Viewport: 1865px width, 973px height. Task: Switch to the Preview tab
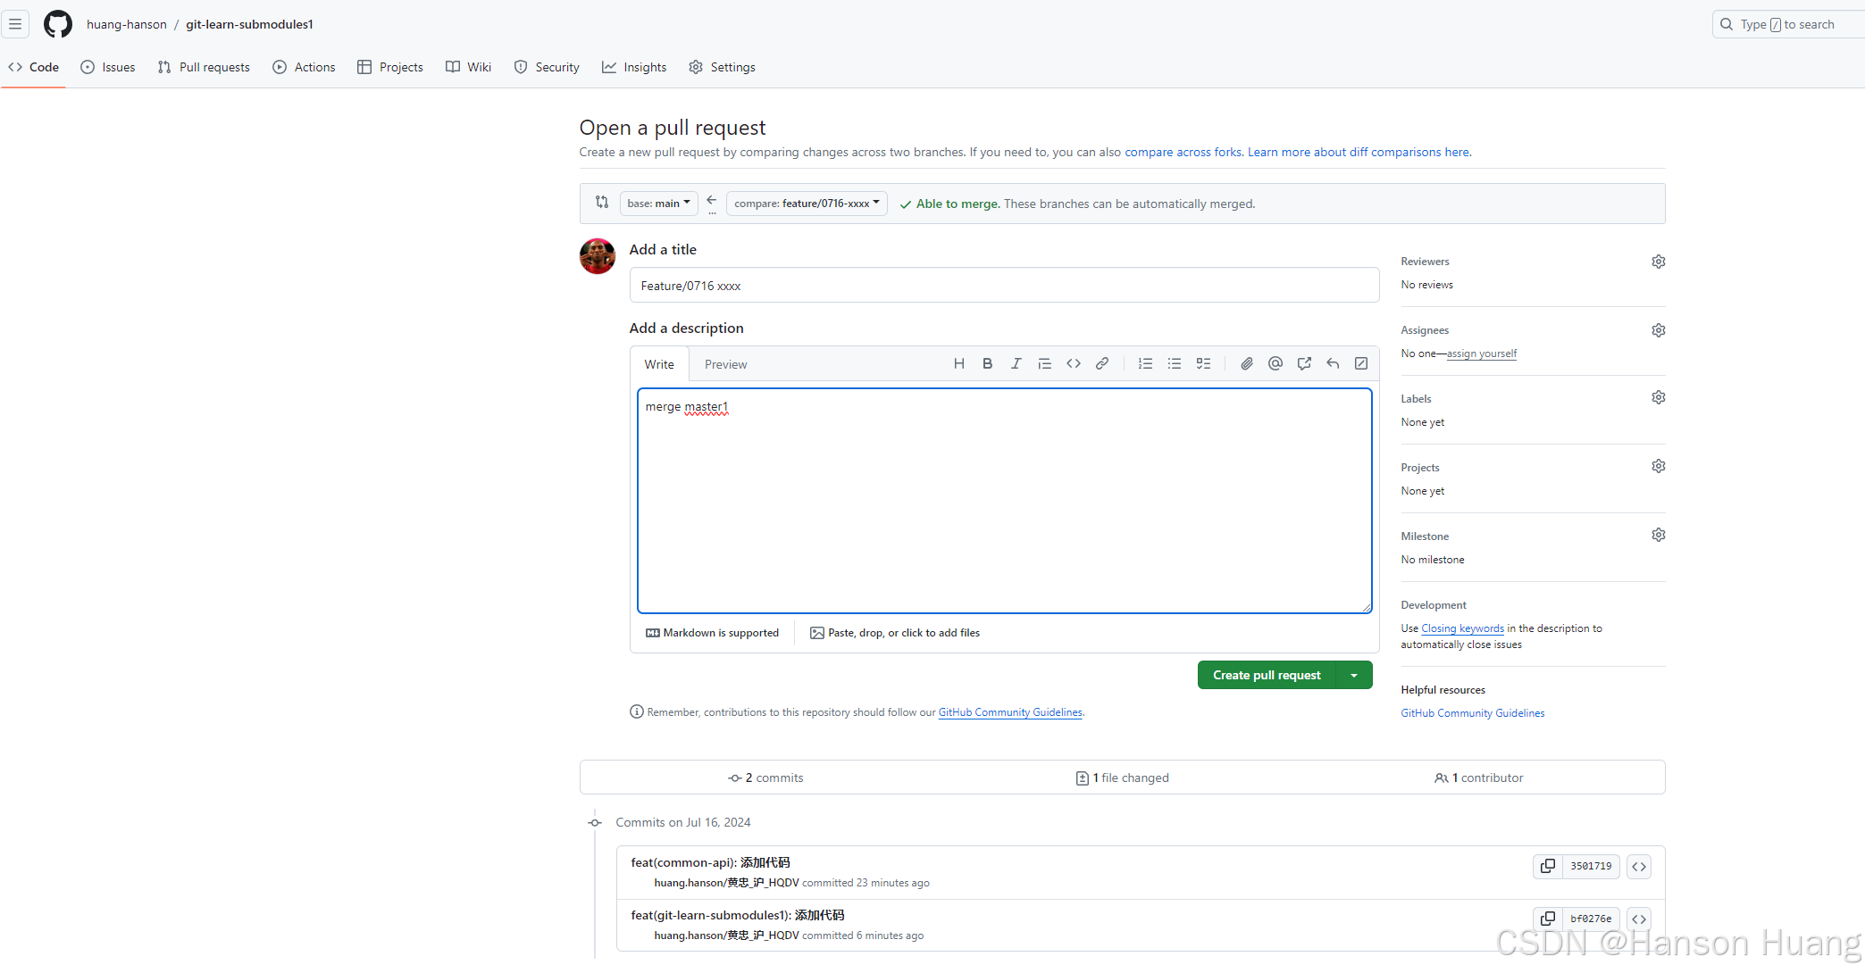725,364
